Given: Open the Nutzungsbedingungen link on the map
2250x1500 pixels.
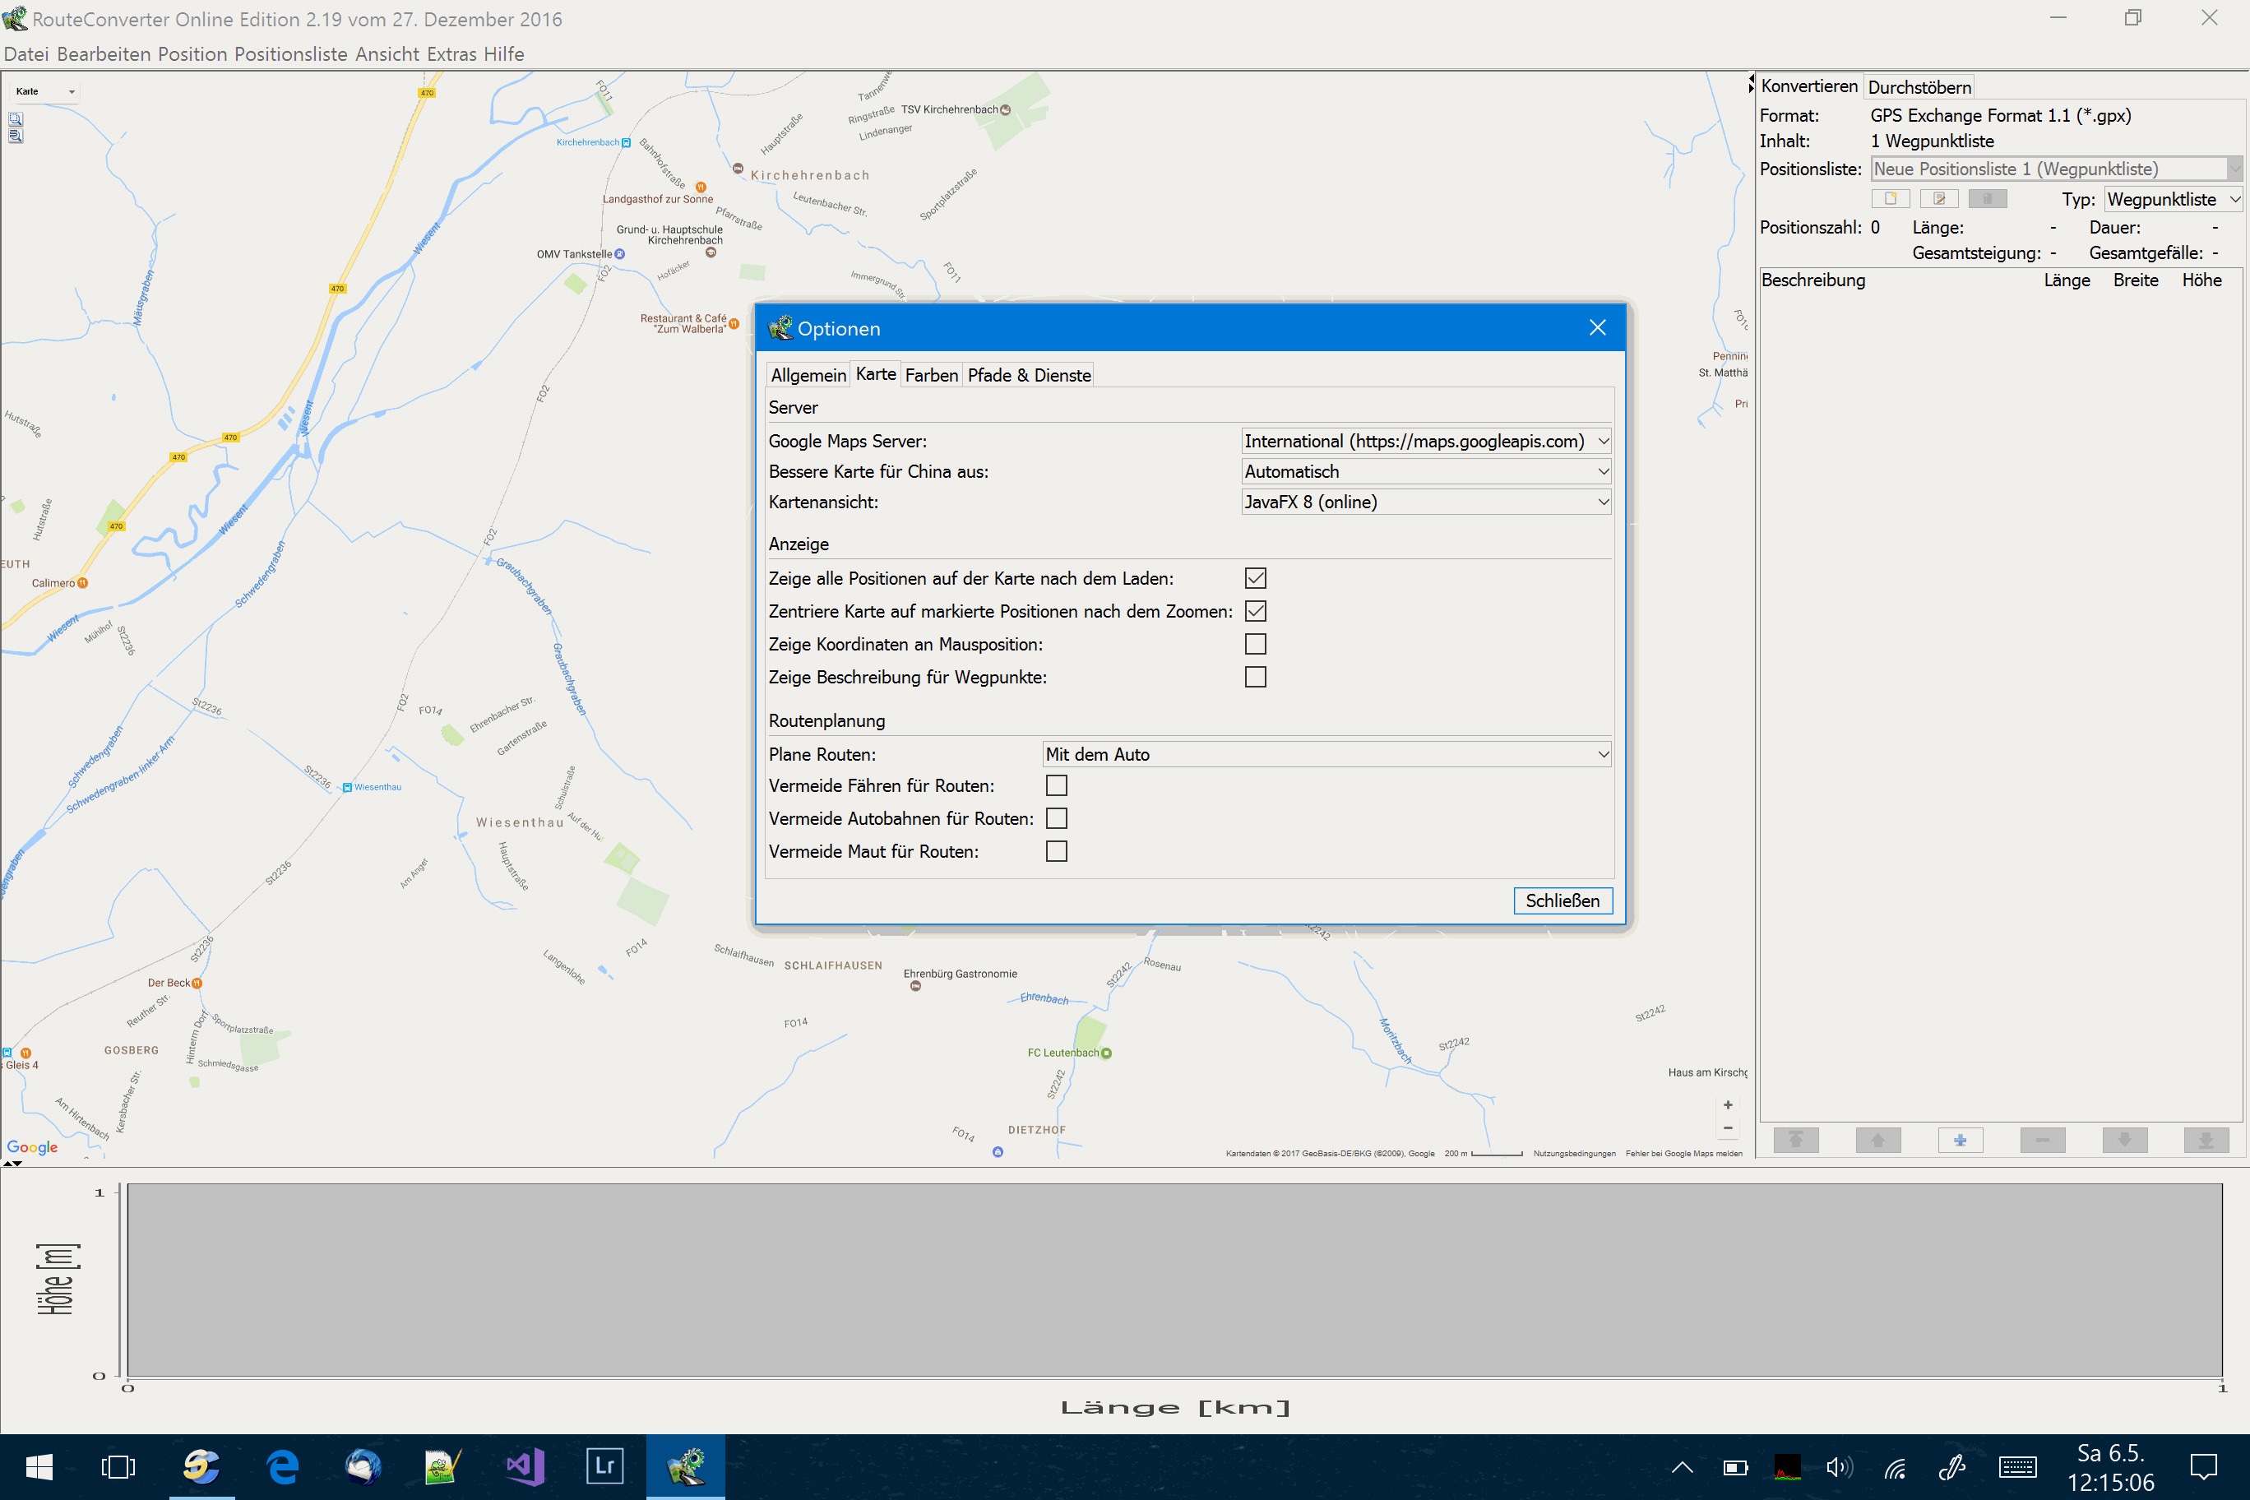Looking at the screenshot, I should 1575,1154.
